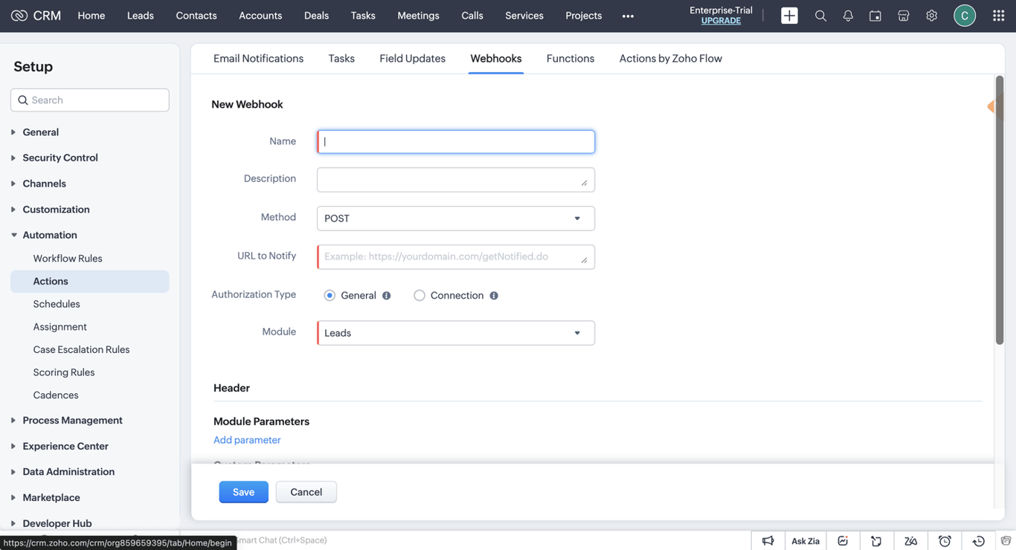Open Workflow Rules in sidebar
This screenshot has width=1016, height=550.
[68, 259]
